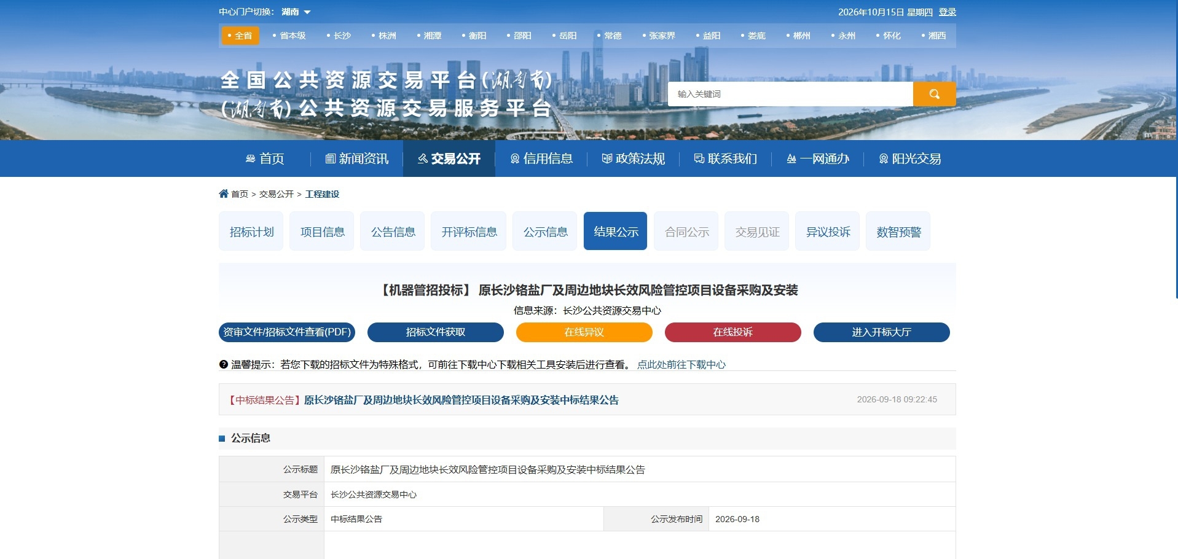This screenshot has width=1178, height=559.
Task: Click the home icon in breadcrumb
Action: (x=224, y=193)
